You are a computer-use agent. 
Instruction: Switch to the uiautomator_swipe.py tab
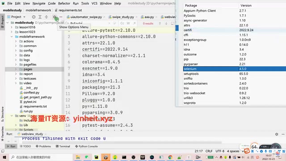click(86, 17)
